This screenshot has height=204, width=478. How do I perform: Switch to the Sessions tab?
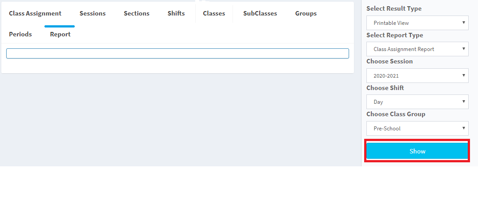coord(92,13)
